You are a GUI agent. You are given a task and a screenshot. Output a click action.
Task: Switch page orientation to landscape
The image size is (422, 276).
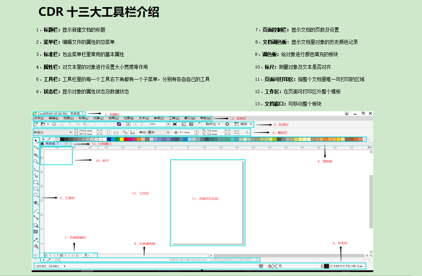point(116,132)
